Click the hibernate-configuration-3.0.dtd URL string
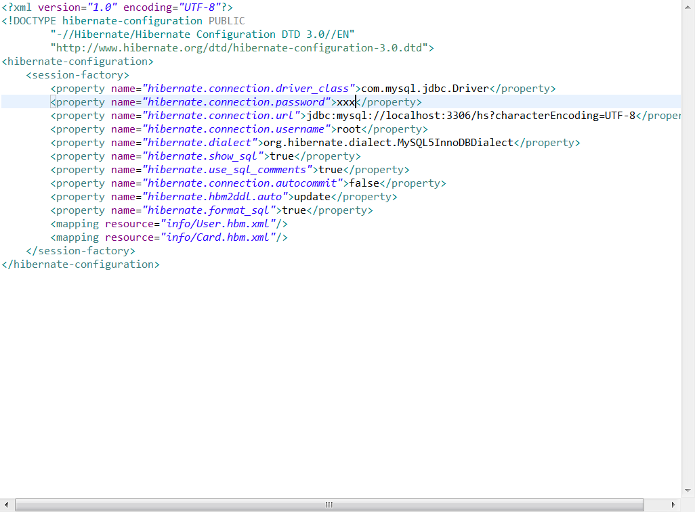The width and height of the screenshot is (695, 512). [239, 48]
